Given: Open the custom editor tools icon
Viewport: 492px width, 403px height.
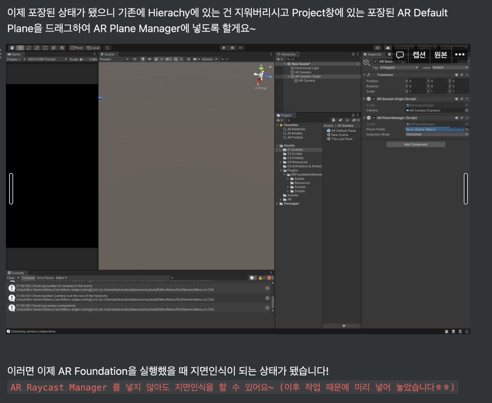Looking at the screenshot, I should [x=62, y=48].
